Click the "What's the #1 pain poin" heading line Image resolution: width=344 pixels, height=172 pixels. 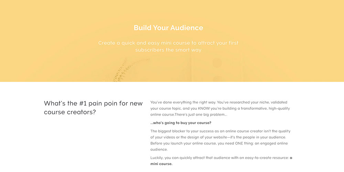[93, 104]
